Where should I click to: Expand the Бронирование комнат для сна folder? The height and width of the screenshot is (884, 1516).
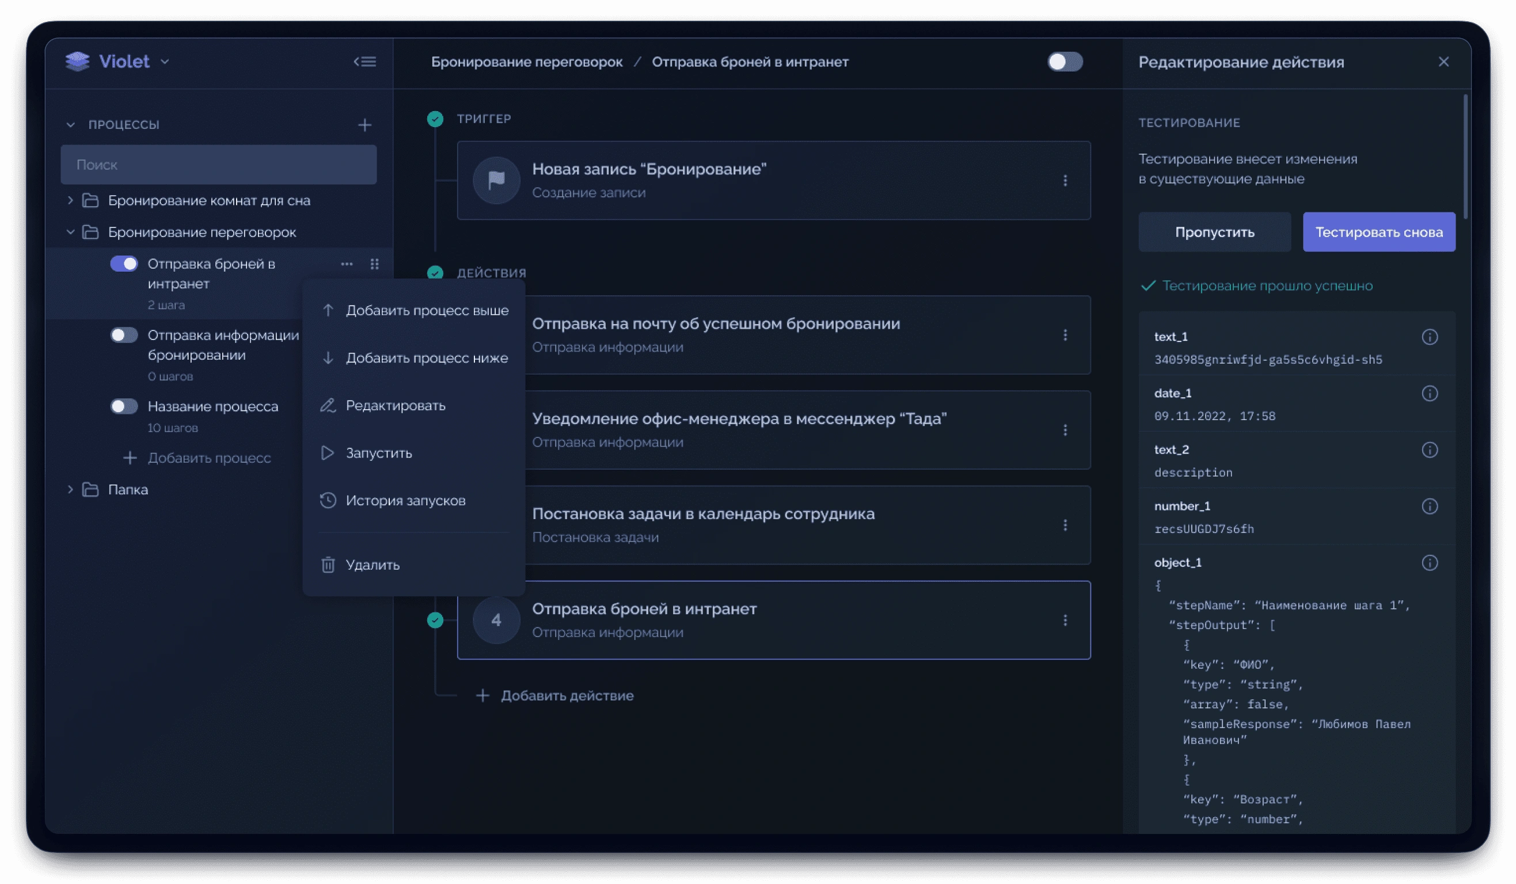coord(70,200)
